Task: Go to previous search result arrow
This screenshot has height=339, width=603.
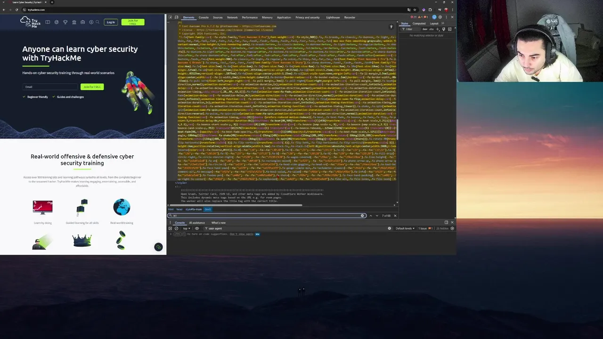Action: point(371,216)
